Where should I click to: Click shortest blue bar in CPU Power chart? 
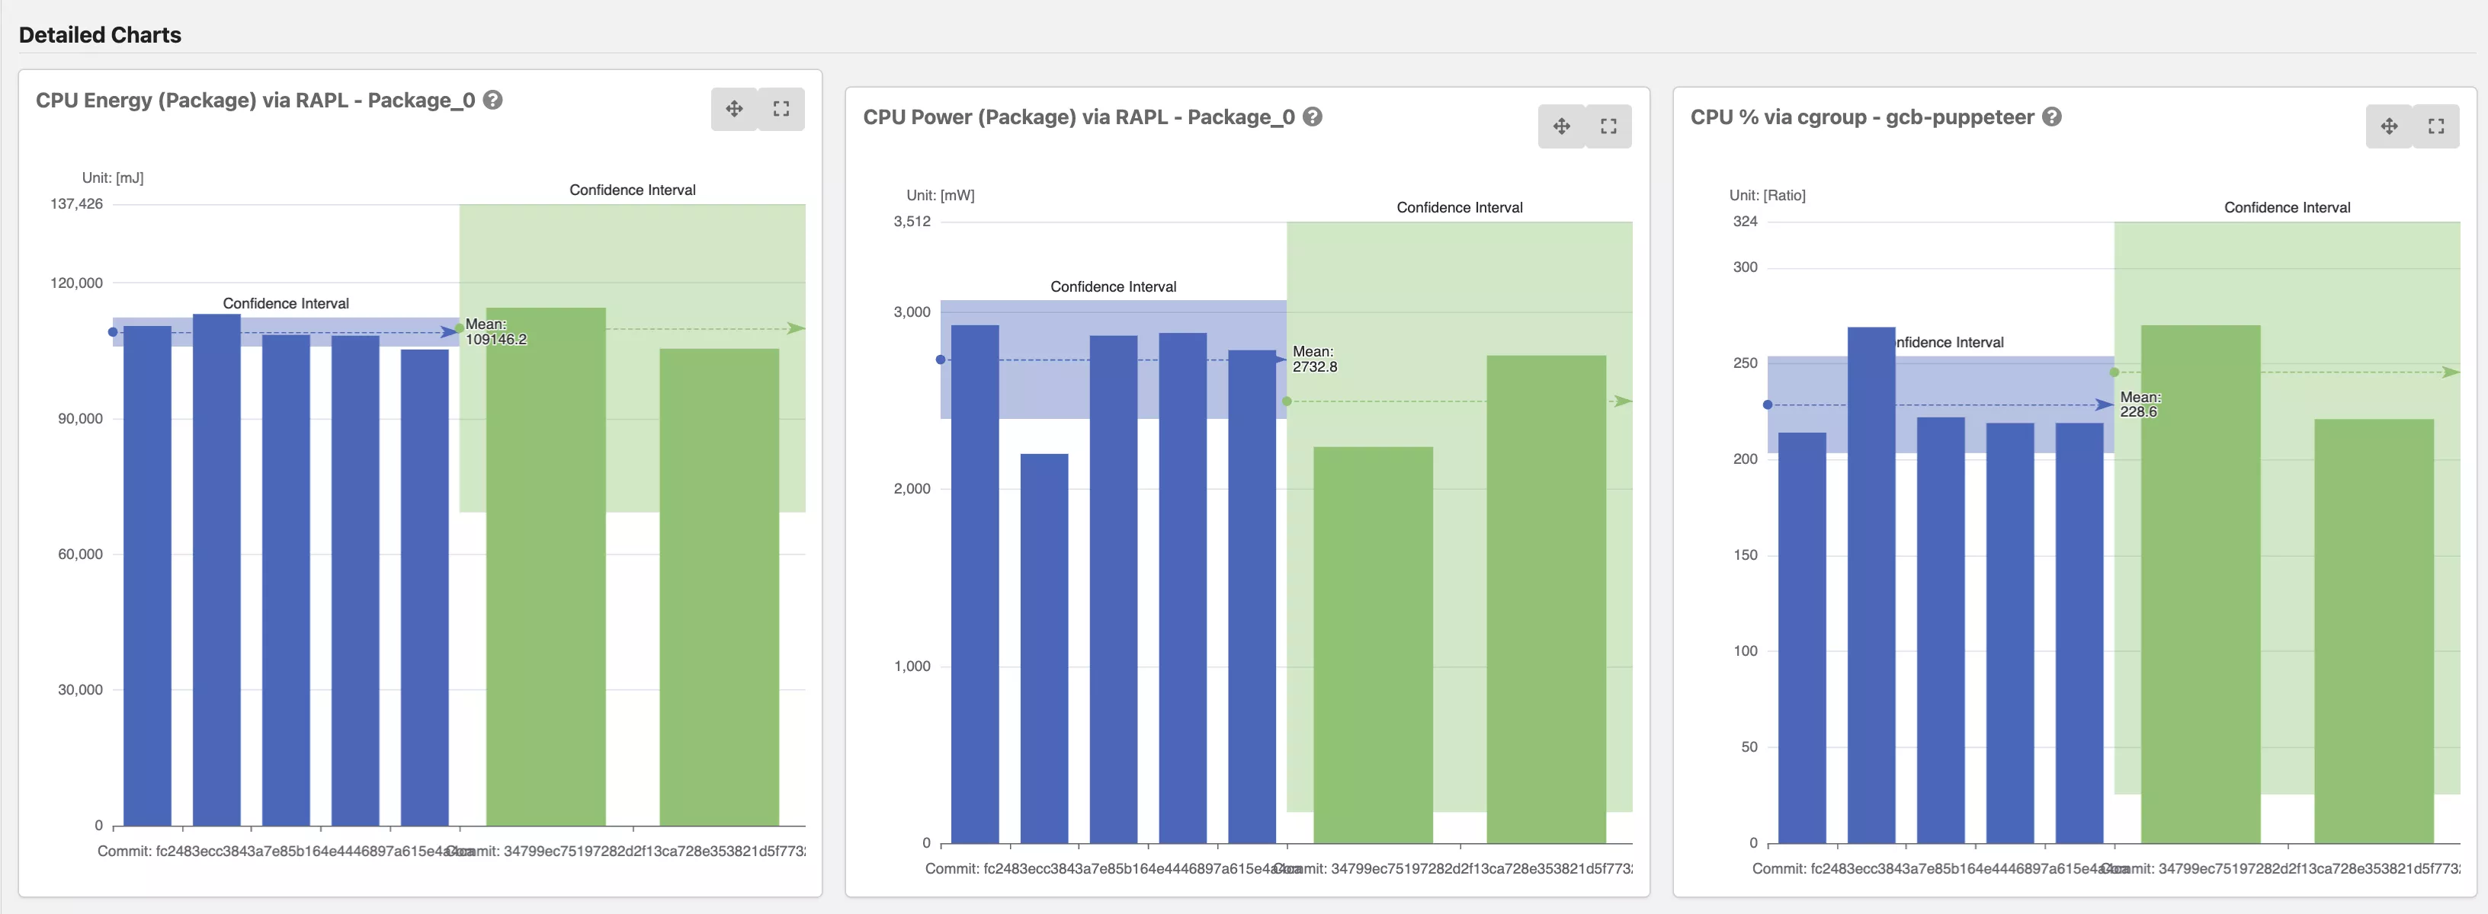1044,647
